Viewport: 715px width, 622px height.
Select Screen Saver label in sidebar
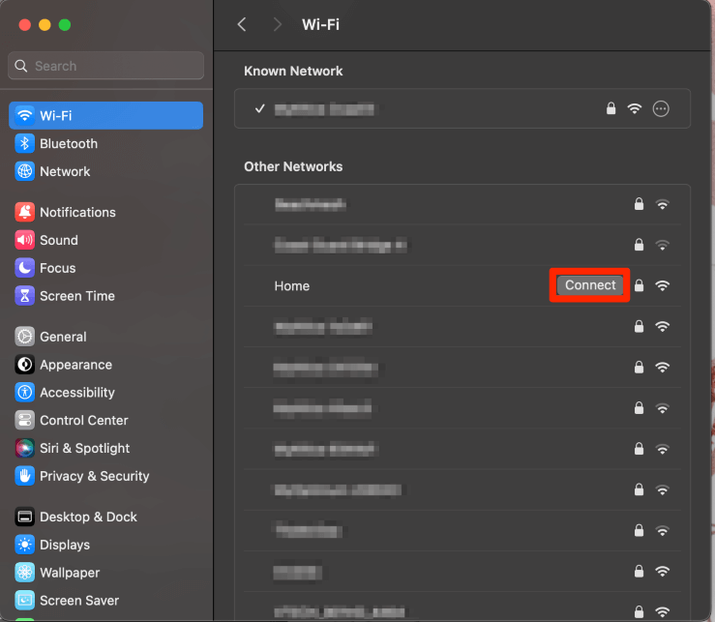[79, 601]
